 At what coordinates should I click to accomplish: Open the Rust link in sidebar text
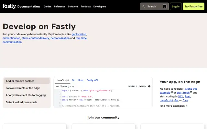(x=188, y=96)
